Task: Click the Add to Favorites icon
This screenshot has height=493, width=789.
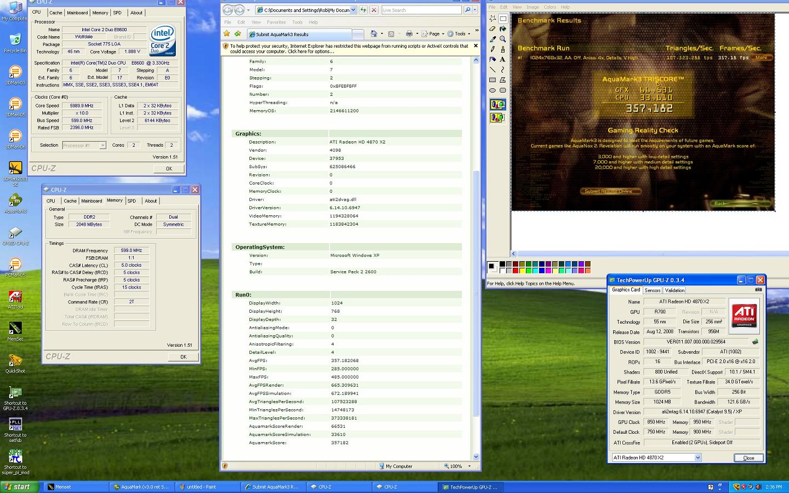Action: click(238, 34)
